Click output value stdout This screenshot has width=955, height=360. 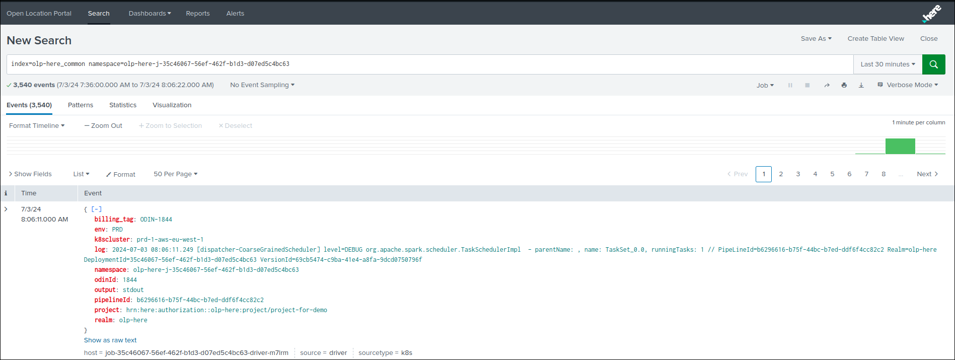[x=133, y=290]
